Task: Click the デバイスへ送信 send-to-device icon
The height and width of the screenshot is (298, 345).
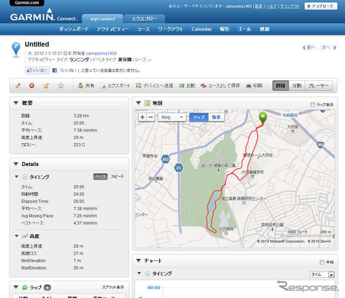Action: [139, 86]
